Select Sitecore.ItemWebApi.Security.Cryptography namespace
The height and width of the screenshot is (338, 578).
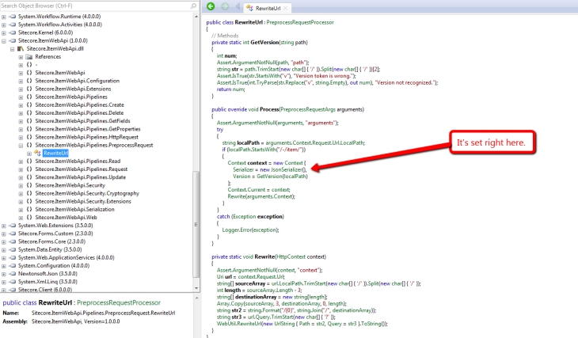click(87, 193)
